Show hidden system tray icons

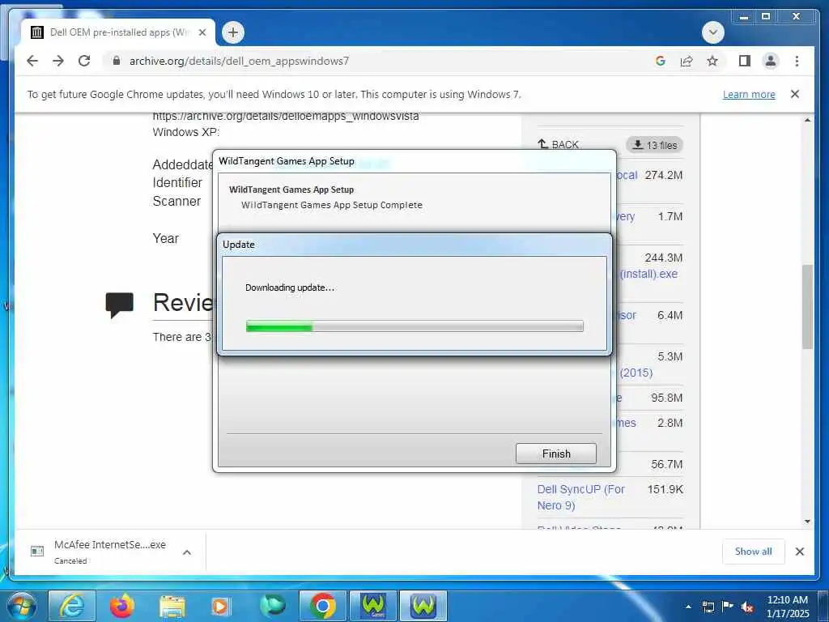[x=688, y=607]
